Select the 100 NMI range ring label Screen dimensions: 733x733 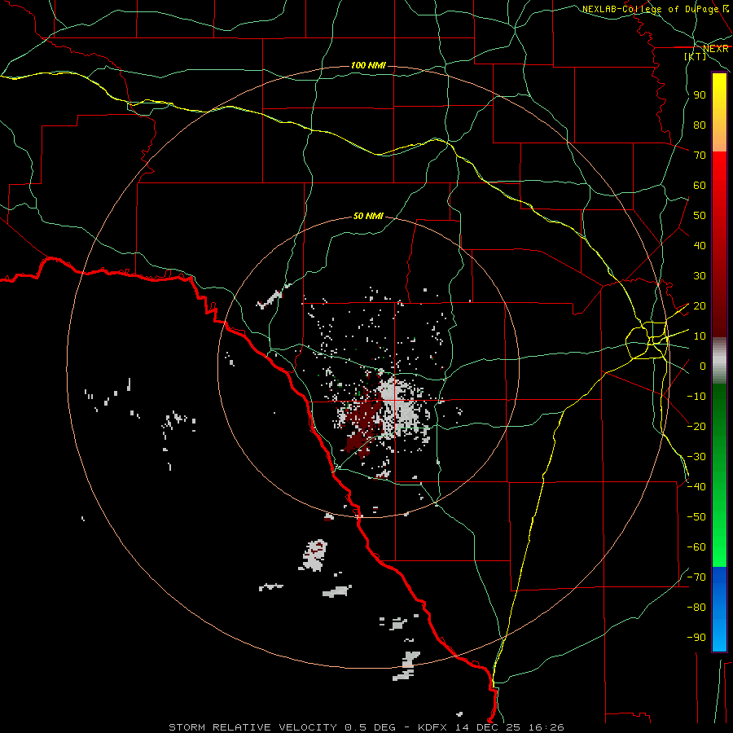[368, 65]
